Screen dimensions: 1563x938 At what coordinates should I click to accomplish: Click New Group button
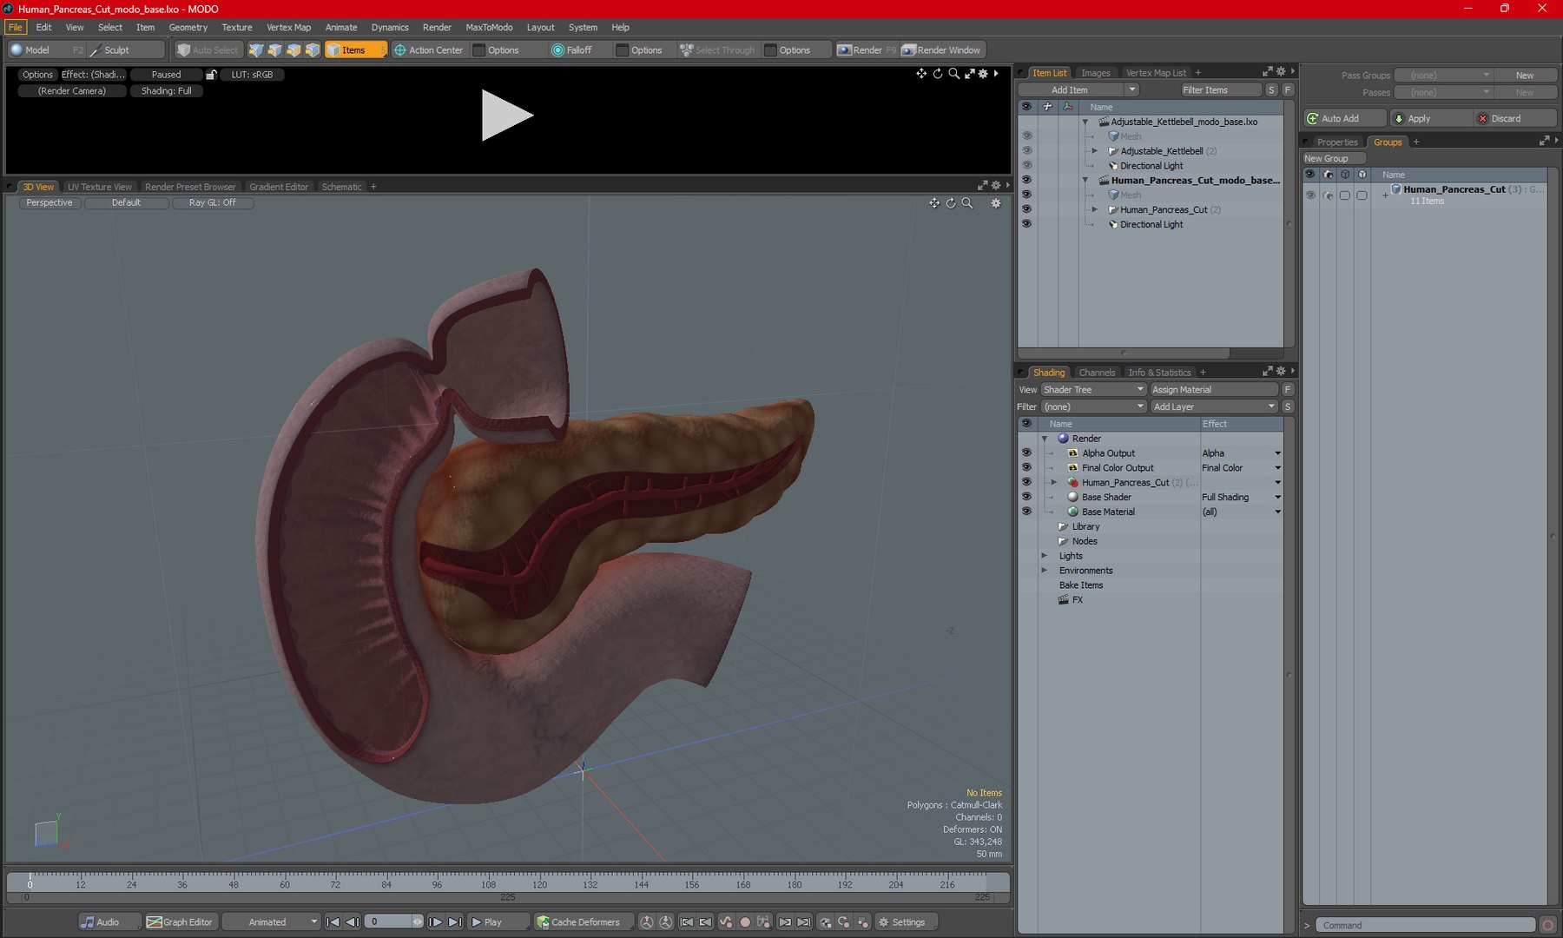pos(1334,159)
